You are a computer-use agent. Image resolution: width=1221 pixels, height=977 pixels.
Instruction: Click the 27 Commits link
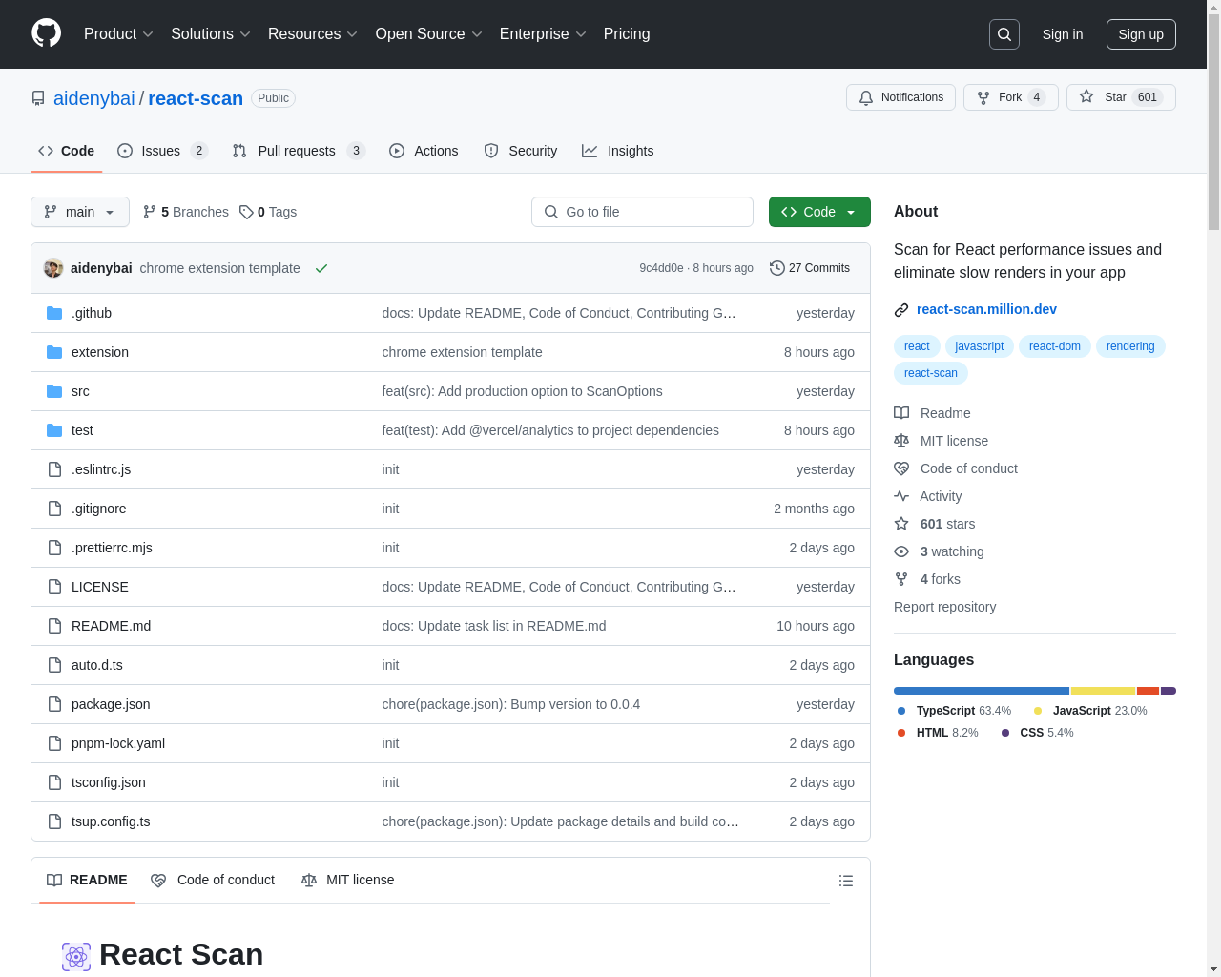point(810,268)
